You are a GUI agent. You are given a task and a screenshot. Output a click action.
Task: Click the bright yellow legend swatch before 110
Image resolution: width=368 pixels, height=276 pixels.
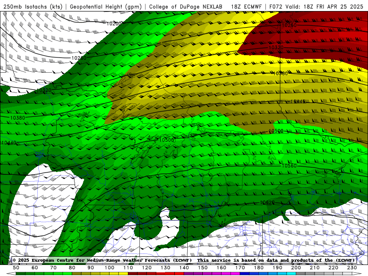tap(123, 274)
